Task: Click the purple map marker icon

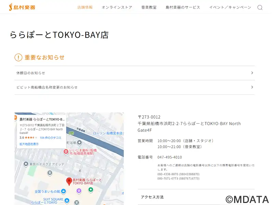Action: (79, 191)
